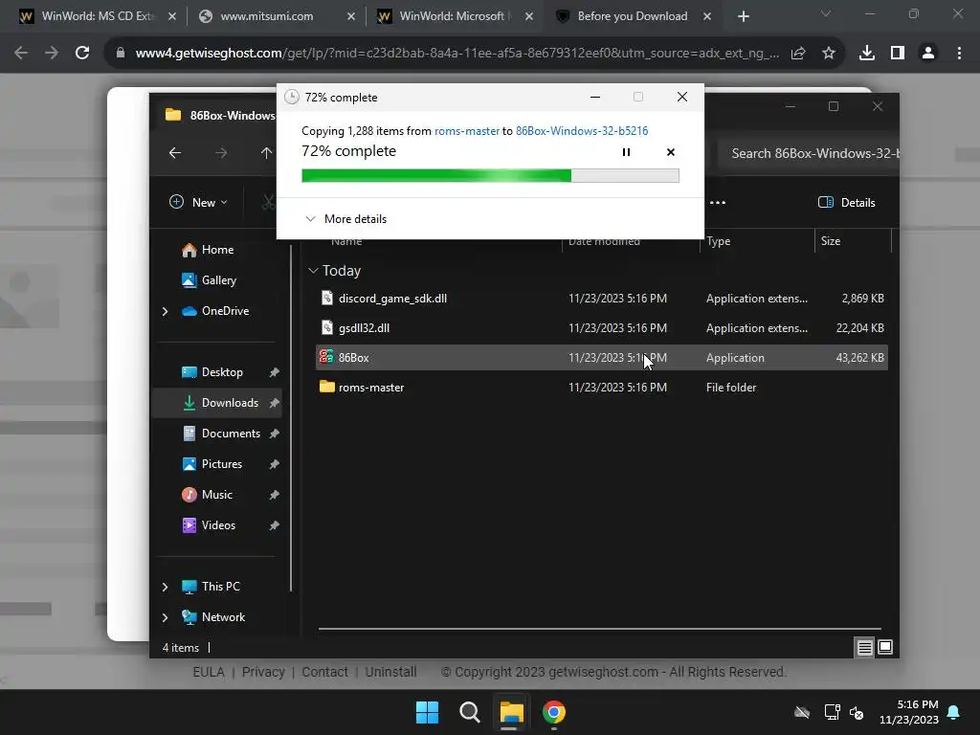This screenshot has width=980, height=735.
Task: Switch to large thumbnails view
Action: [x=885, y=648]
